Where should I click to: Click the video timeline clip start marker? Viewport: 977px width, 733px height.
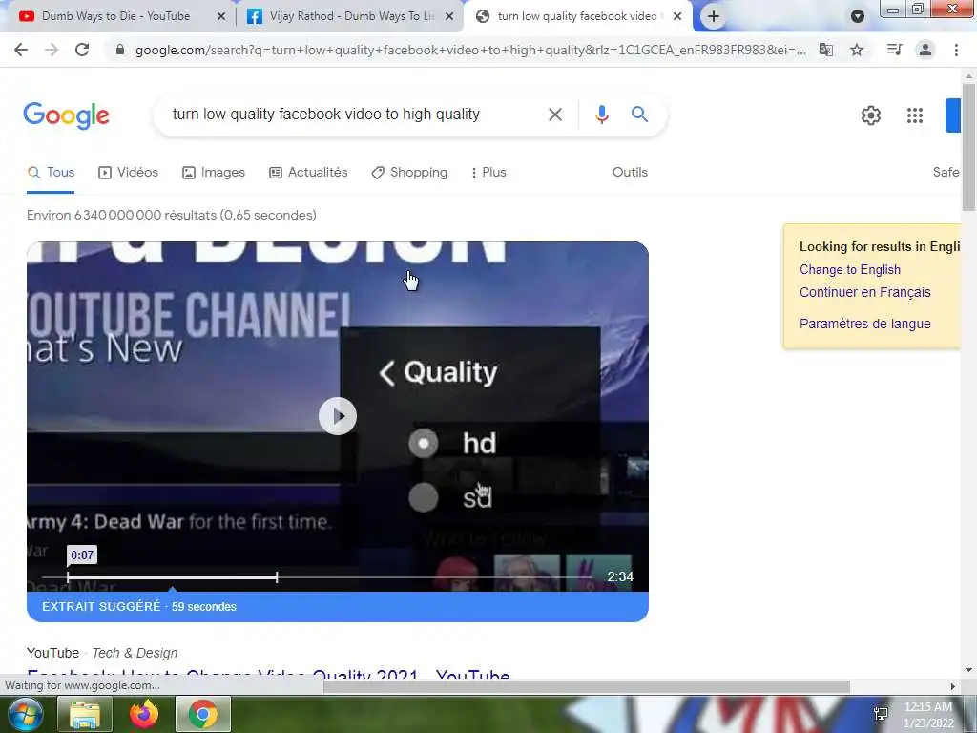point(68,577)
